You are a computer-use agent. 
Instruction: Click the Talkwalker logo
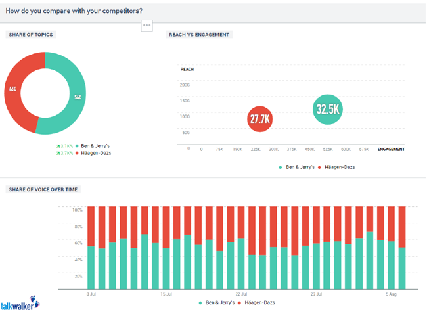pyautogui.click(x=20, y=304)
